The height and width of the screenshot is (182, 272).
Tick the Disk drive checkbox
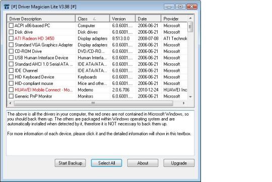(x=11, y=32)
